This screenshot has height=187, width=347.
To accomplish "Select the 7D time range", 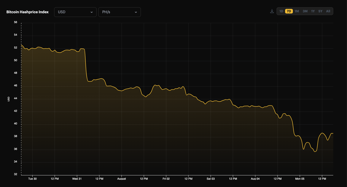I will (289, 11).
